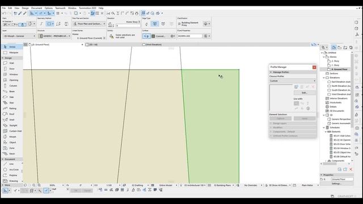
Task: Select the Mesh tool
Action: coord(12,154)
